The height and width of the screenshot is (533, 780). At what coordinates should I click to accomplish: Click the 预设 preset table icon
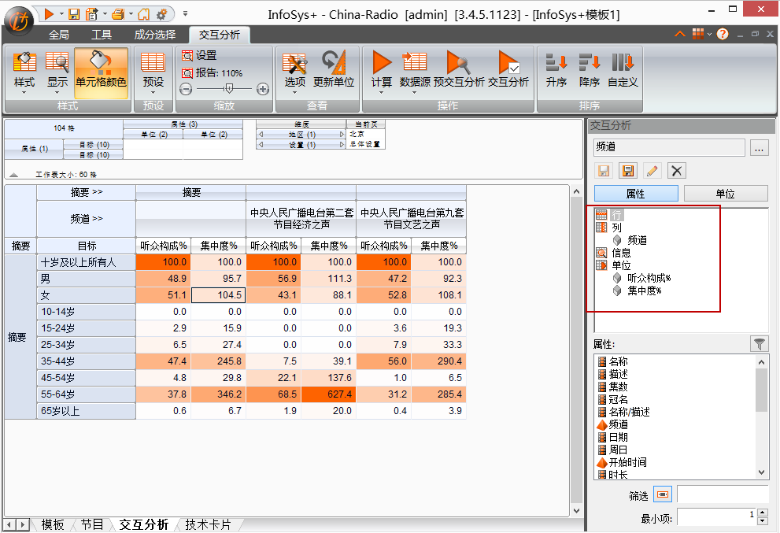pos(153,63)
